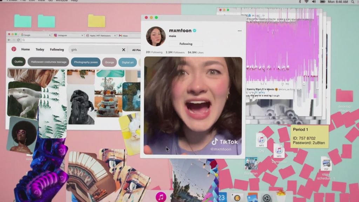Open the tiered cake pin thumbnail
This screenshot has width=359, height=202.
[x=108, y=97]
